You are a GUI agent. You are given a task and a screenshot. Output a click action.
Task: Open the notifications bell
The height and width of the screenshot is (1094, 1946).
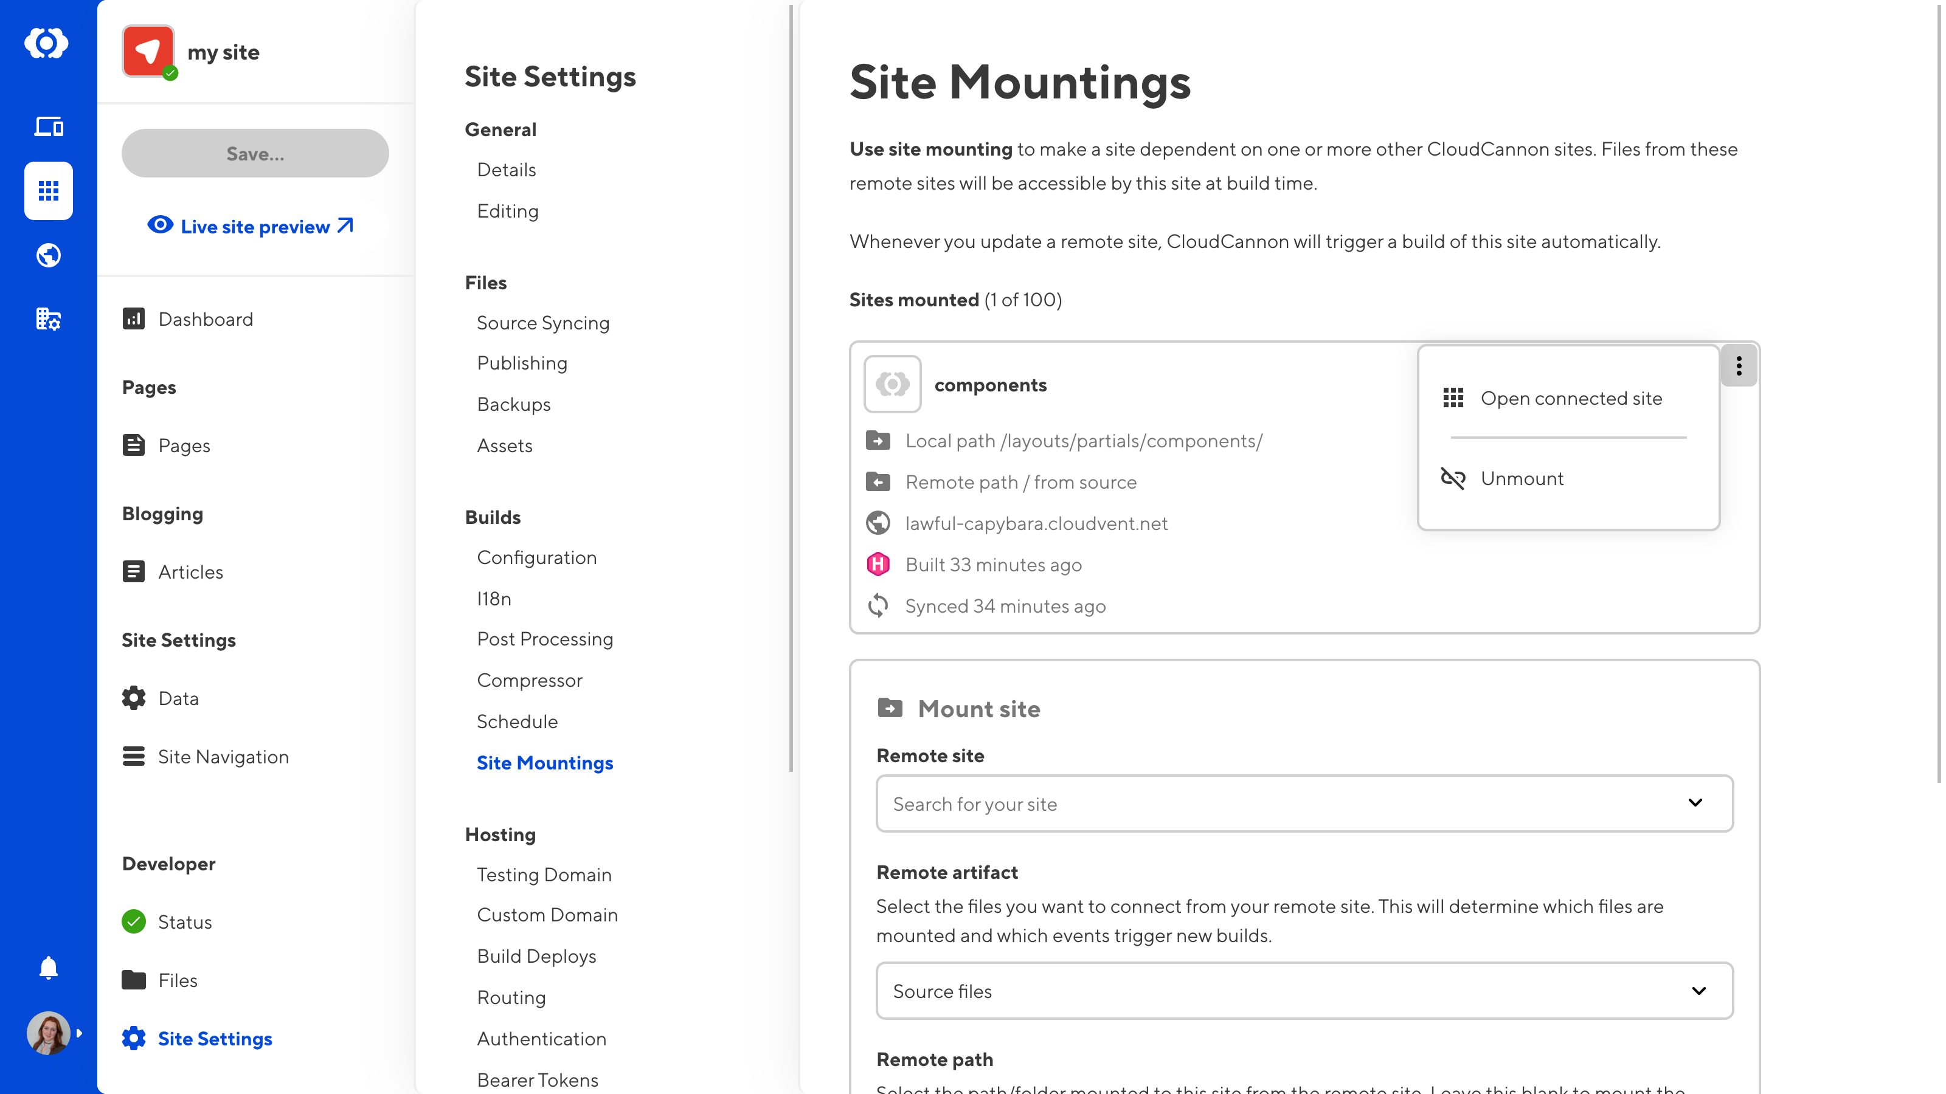(49, 968)
